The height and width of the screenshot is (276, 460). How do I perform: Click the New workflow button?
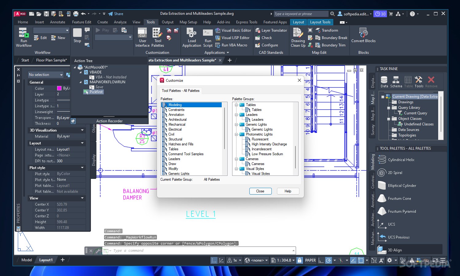58,38
